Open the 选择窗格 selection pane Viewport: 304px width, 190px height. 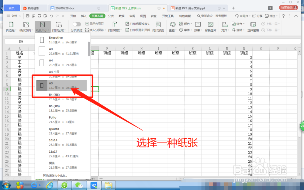[253, 27]
